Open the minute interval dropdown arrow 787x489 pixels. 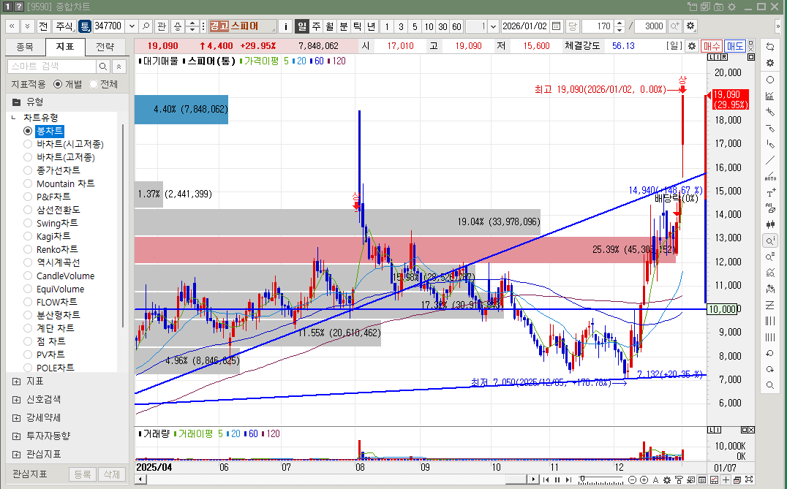click(x=493, y=26)
